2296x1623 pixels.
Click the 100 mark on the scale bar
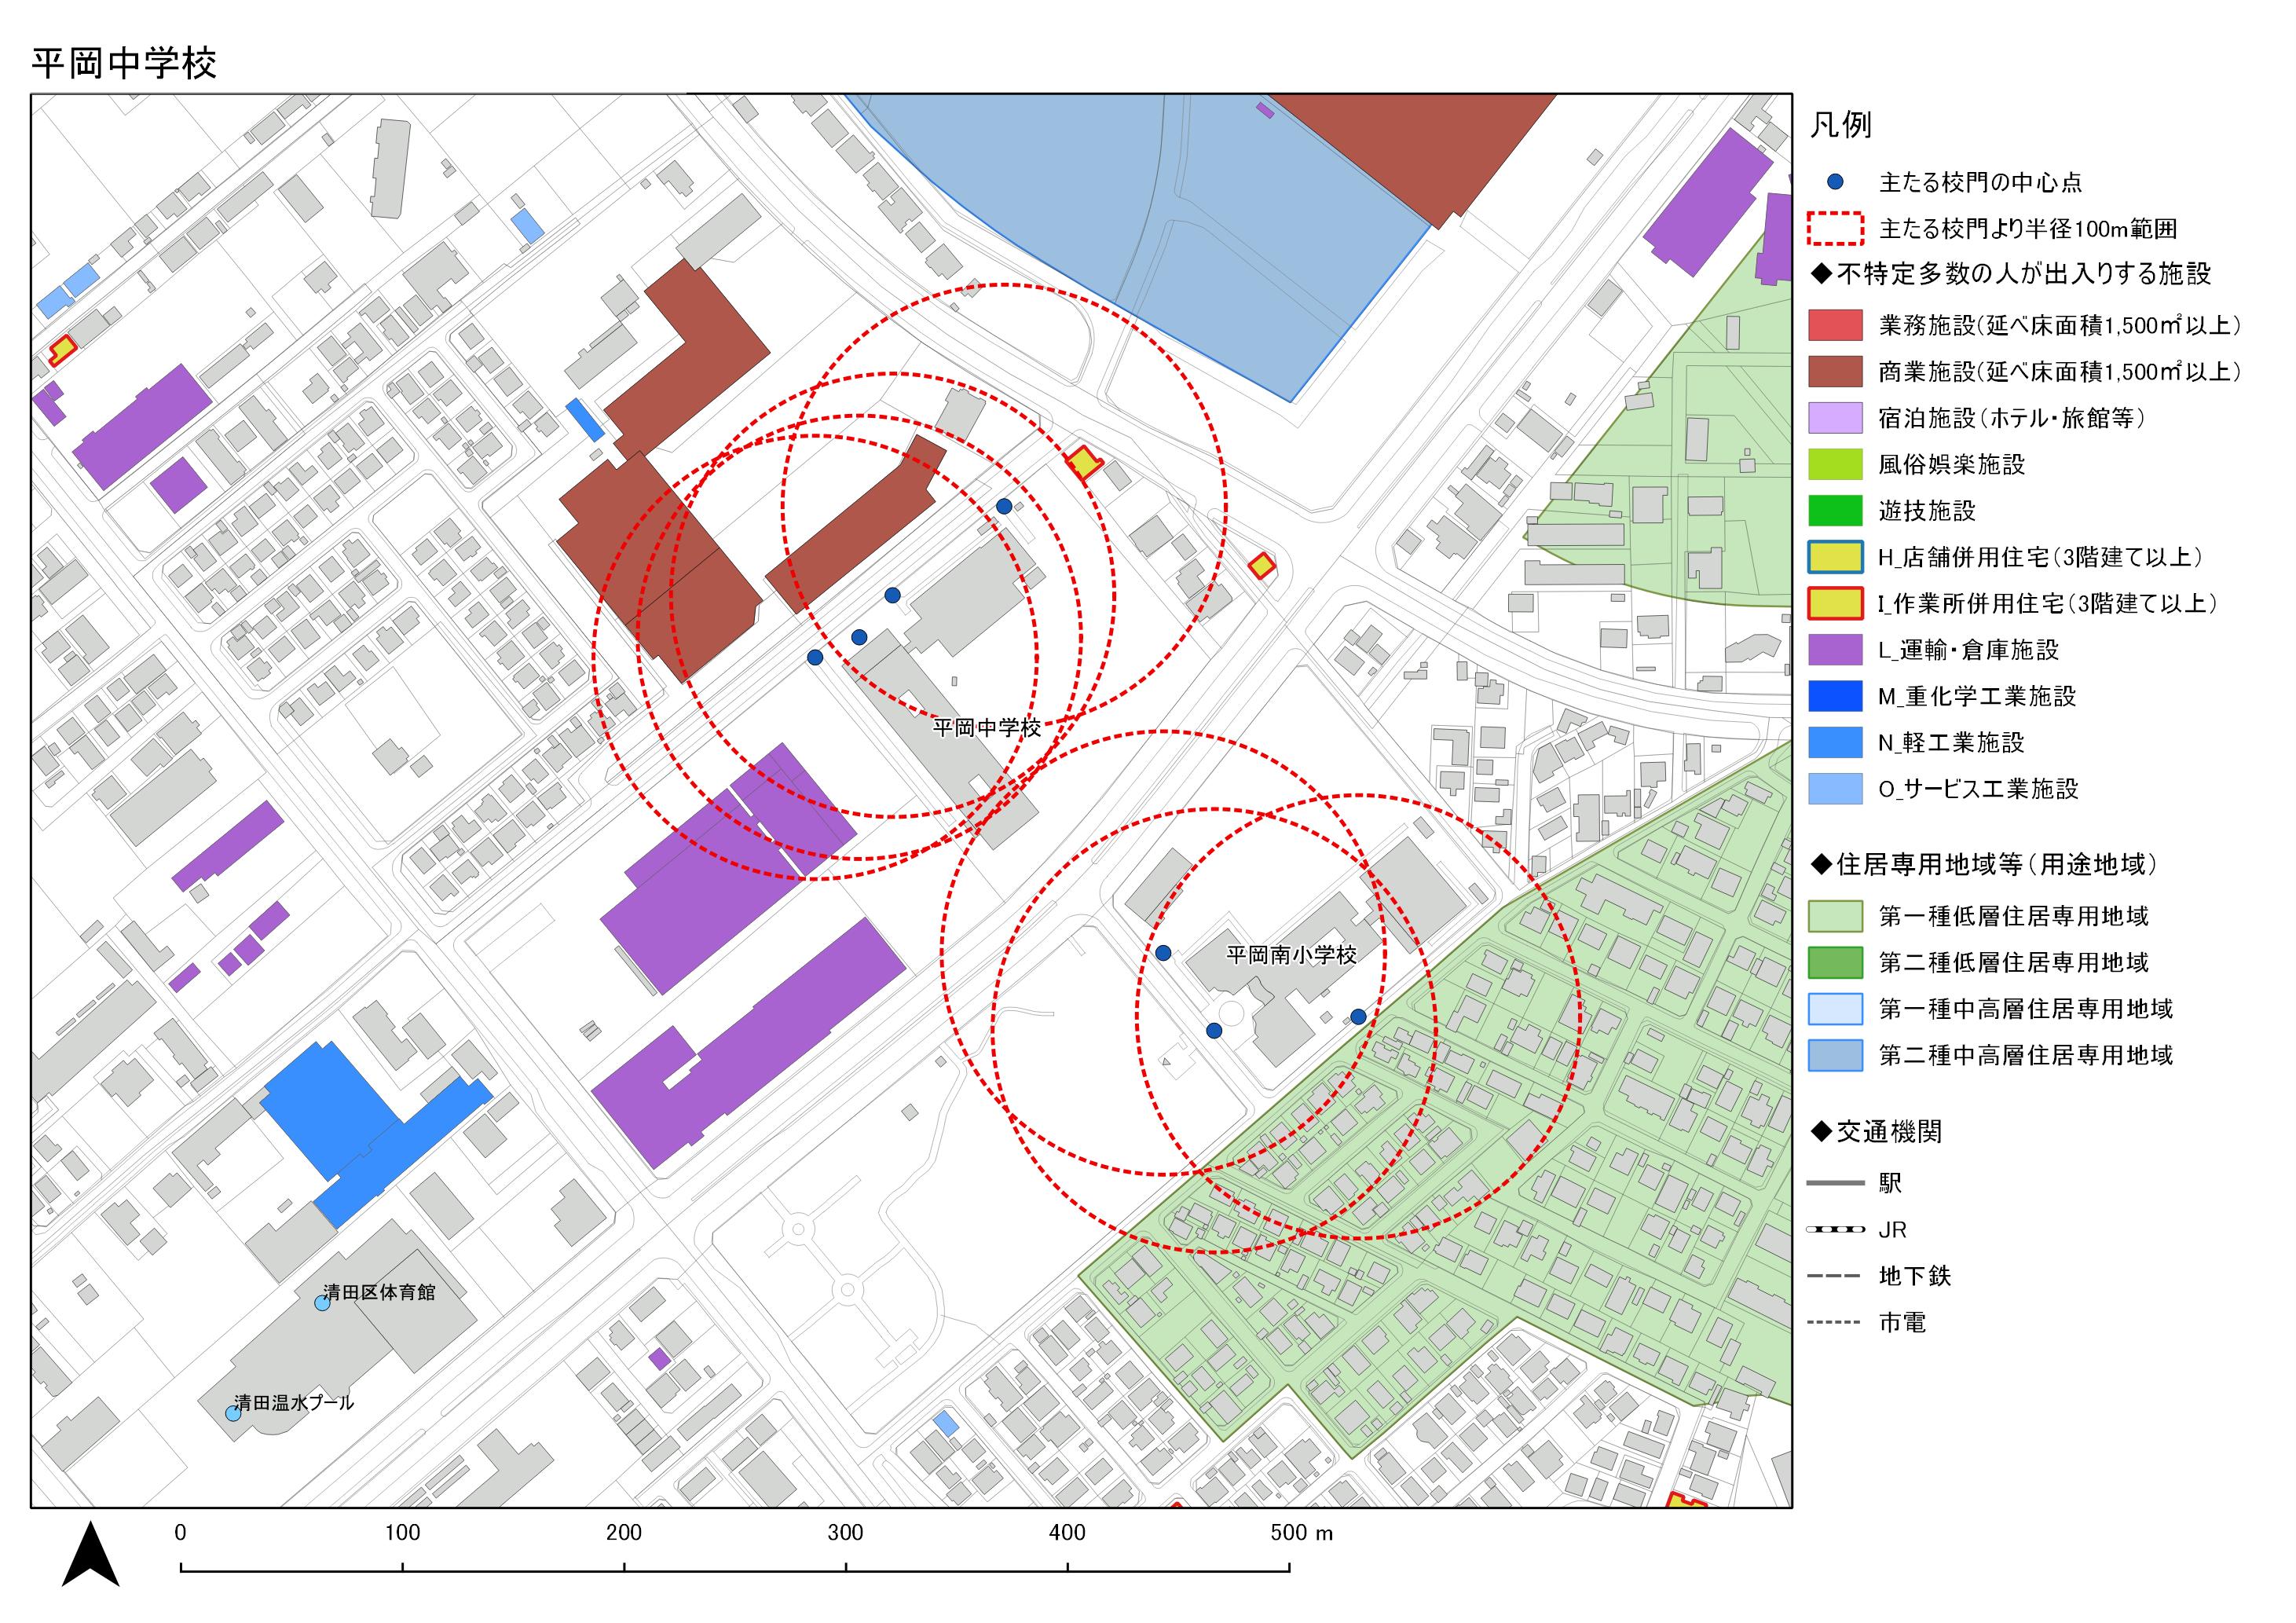pyautogui.click(x=402, y=1533)
